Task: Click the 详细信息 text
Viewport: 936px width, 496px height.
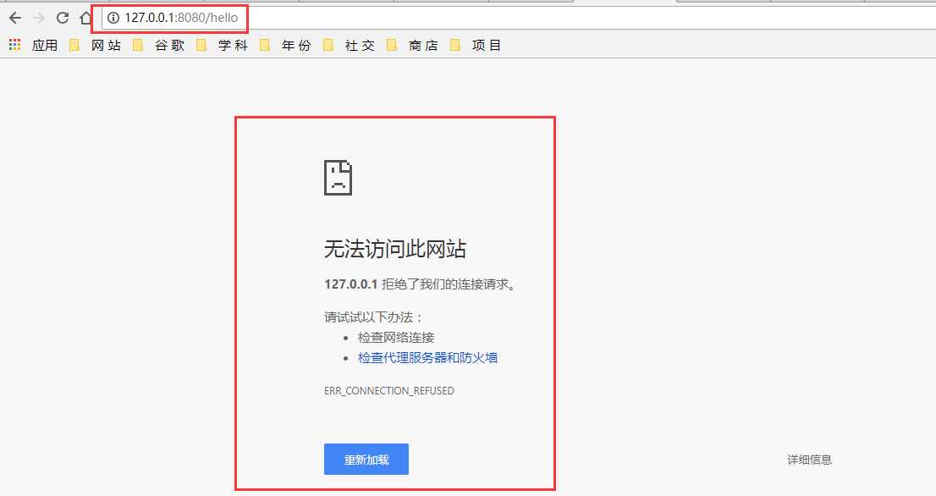Action: point(808,459)
